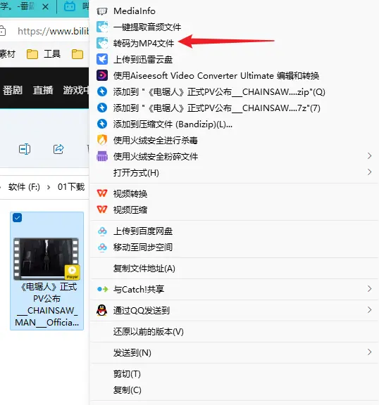Choose 使用Aiseesoft Video Converter Ultimate 编辑和转换
379x405 pixels.
(234, 76)
